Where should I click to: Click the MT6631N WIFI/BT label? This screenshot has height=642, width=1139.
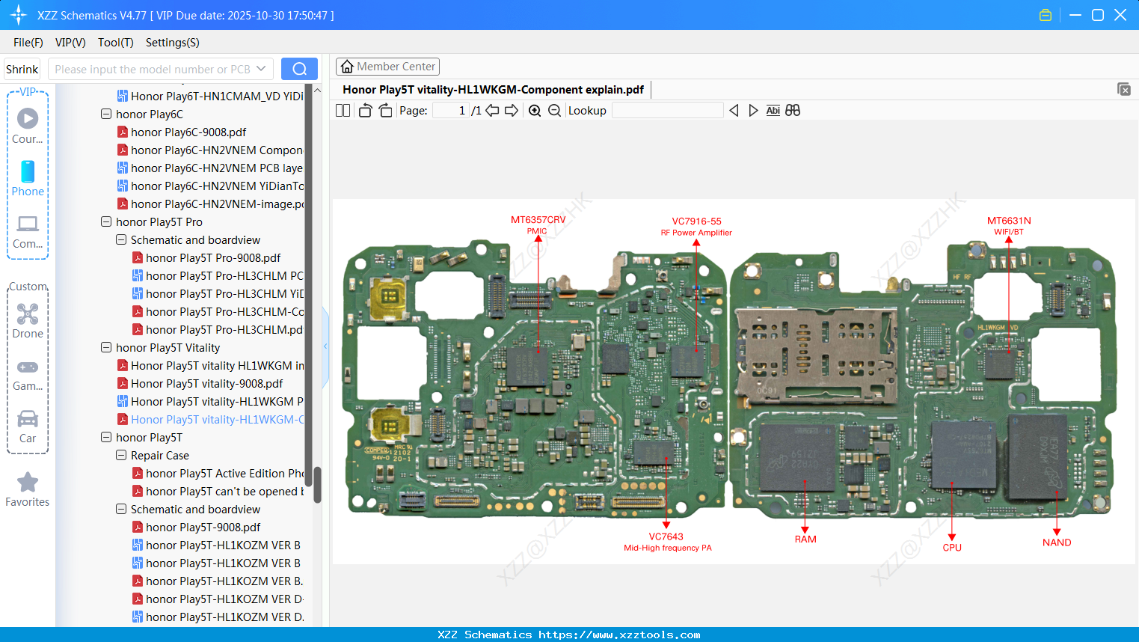1009,226
